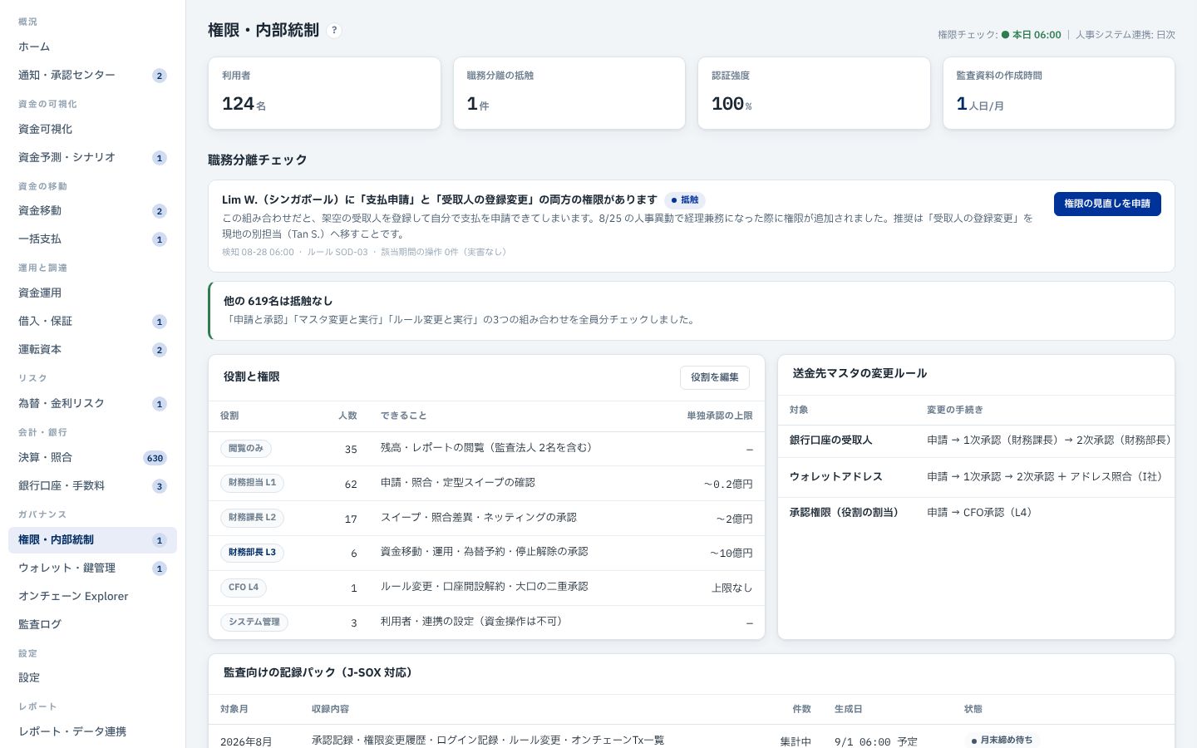
Task: Select 運転資本 in the sidebar
Action: point(92,349)
